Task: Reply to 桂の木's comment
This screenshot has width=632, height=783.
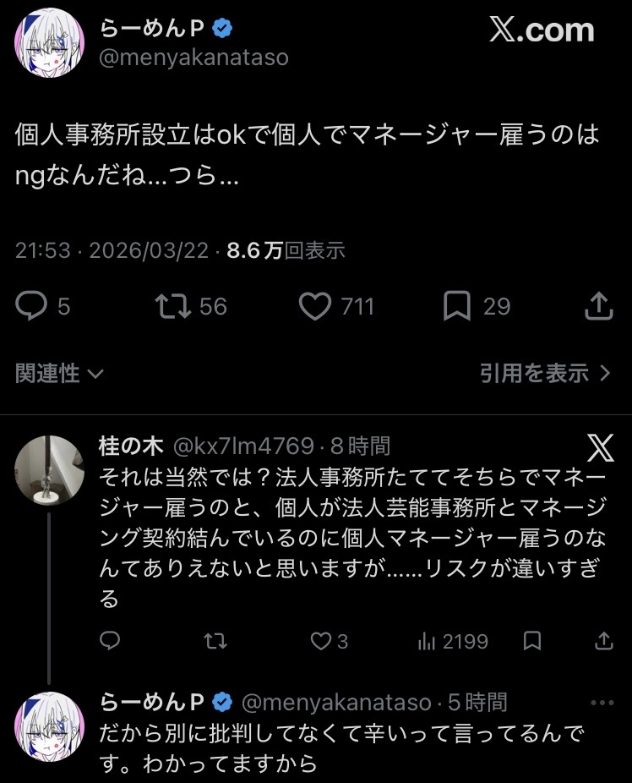Action: point(110,642)
